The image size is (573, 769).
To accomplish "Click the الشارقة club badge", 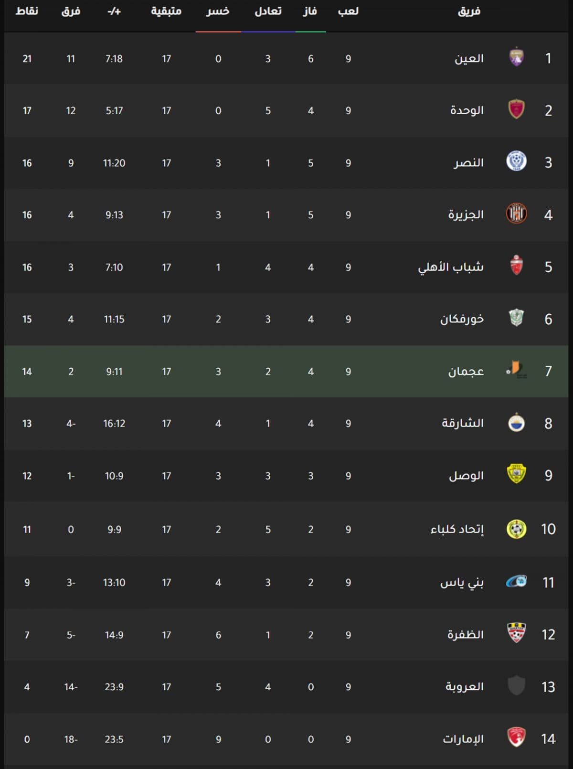I will 516,422.
